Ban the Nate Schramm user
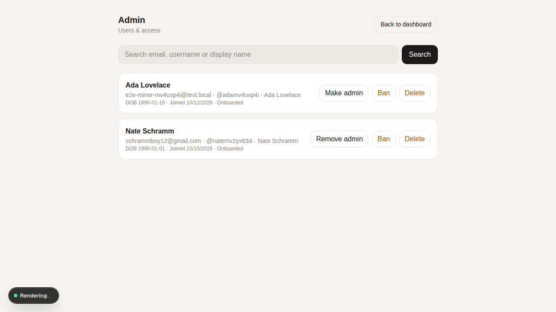This screenshot has height=312, width=556. click(x=384, y=139)
